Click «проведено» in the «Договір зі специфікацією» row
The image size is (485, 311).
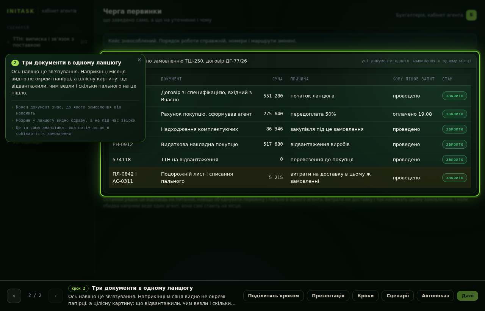[x=406, y=96]
